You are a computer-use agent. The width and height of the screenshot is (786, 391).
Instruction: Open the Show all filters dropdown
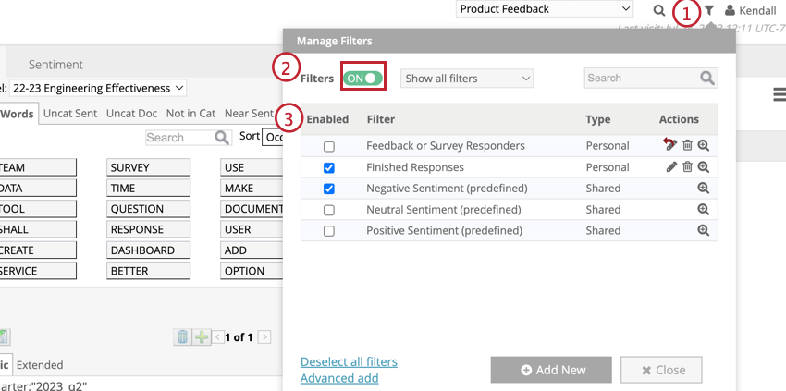(x=467, y=79)
